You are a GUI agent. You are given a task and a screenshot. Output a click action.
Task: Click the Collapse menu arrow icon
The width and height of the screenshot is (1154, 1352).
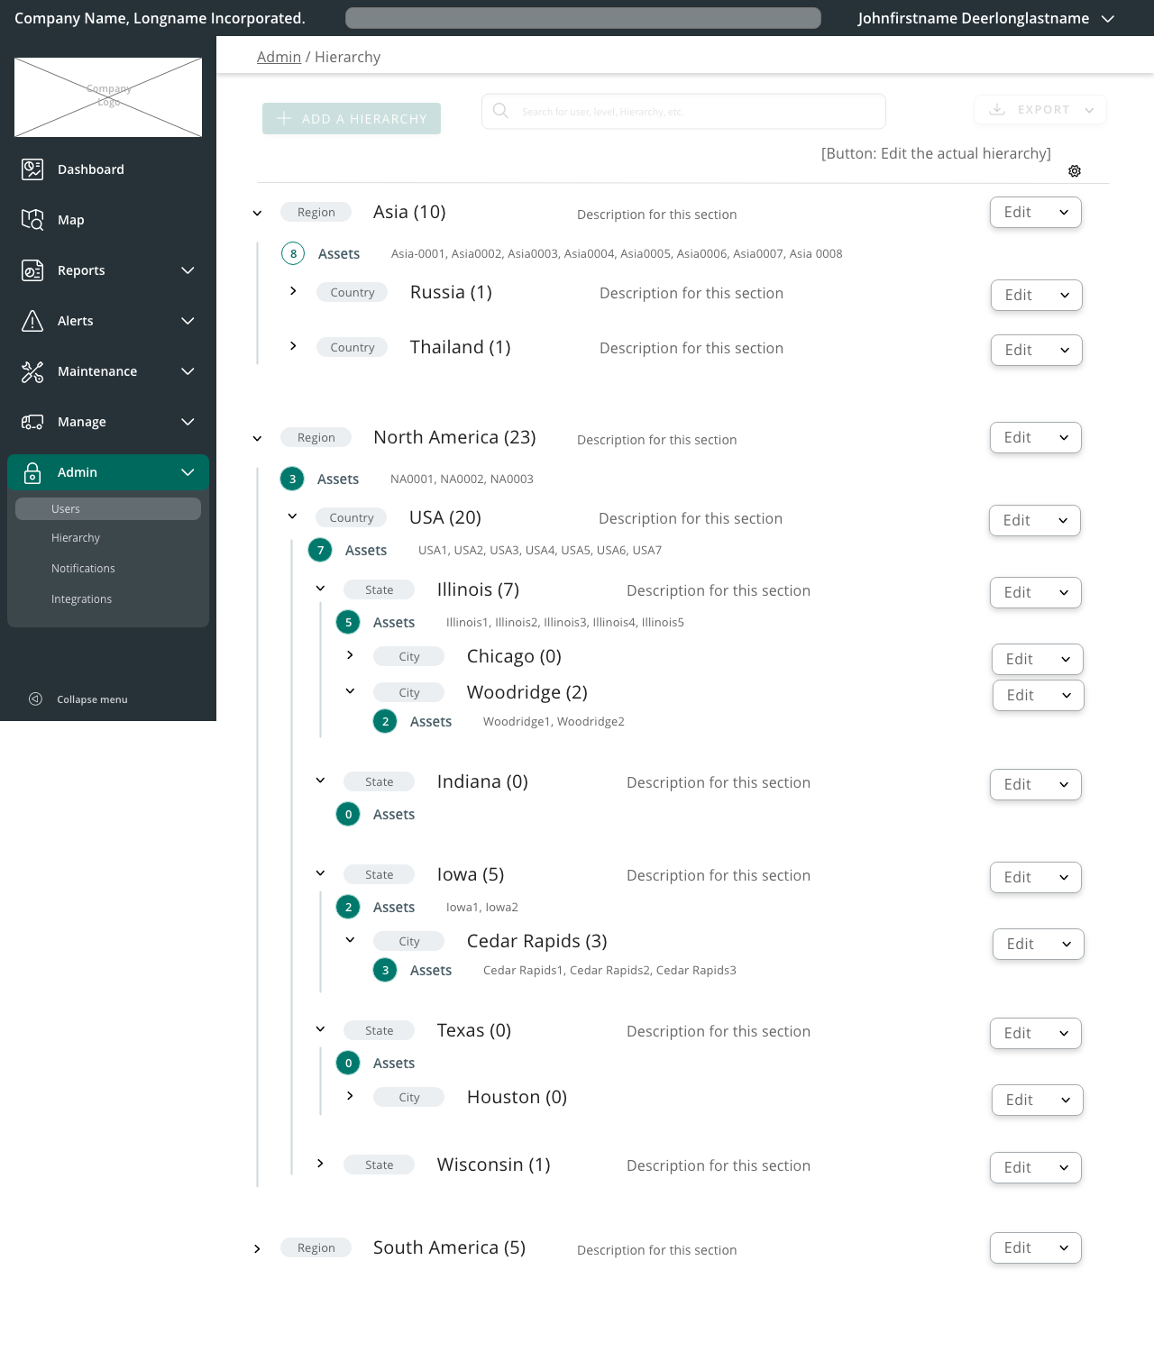pyautogui.click(x=35, y=699)
